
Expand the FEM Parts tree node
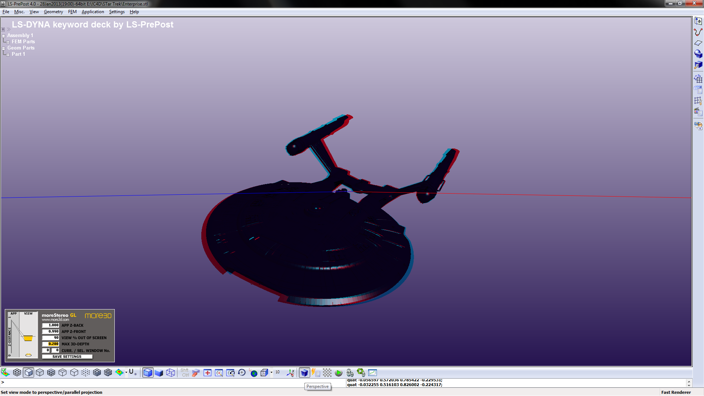(8, 42)
